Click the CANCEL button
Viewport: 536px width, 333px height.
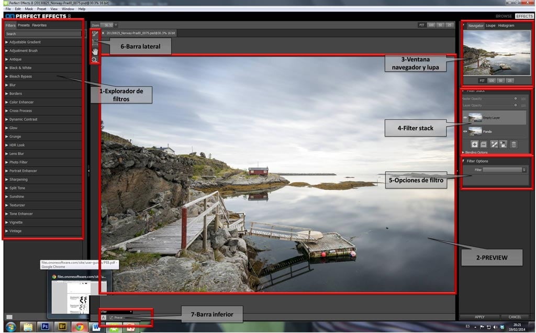515,317
